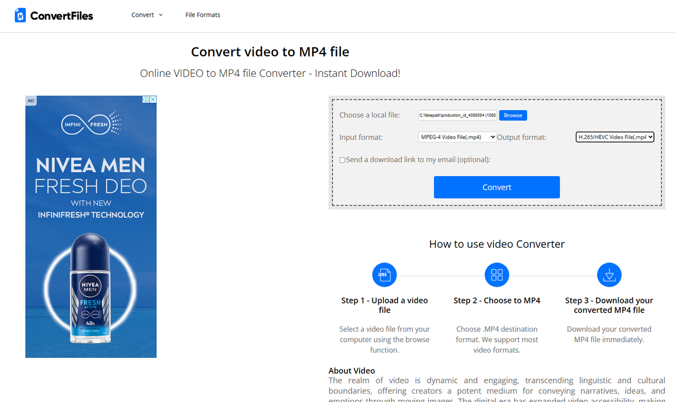675x402 pixels.
Task: Open the File Formats menu
Action: (x=202, y=15)
